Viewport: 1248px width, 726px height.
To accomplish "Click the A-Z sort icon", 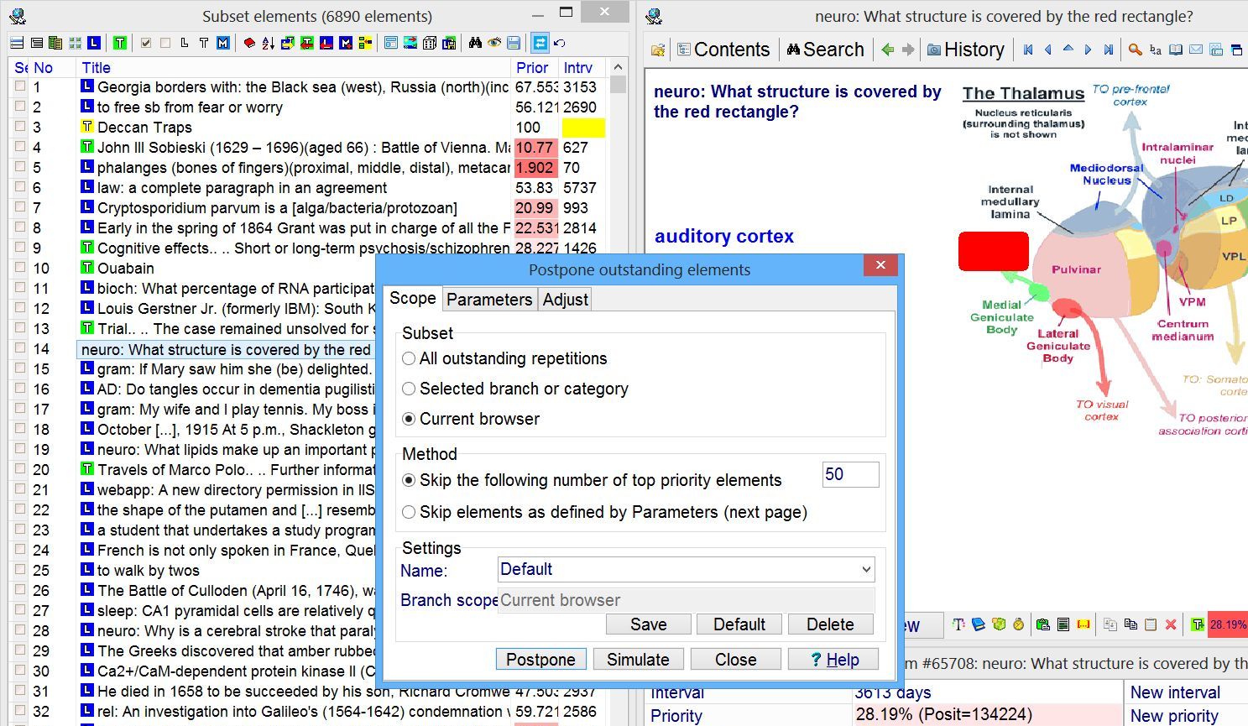I will (x=269, y=43).
